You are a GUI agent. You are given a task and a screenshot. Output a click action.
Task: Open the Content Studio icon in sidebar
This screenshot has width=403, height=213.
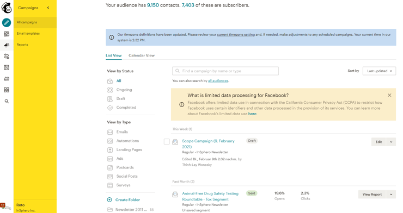[7, 79]
